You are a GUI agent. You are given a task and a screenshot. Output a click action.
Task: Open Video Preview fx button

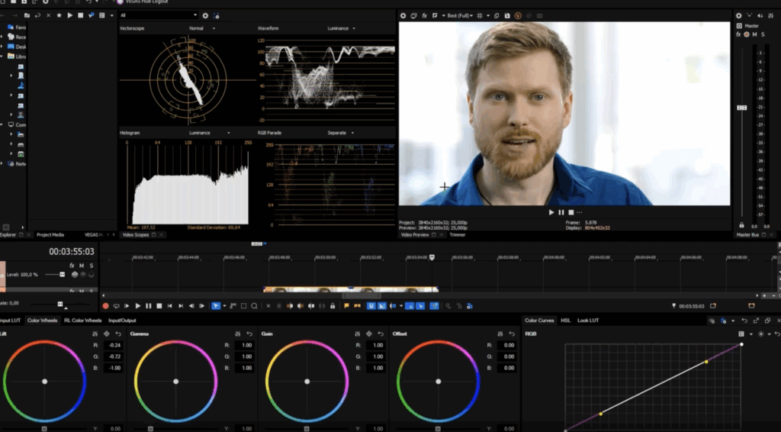[x=424, y=16]
